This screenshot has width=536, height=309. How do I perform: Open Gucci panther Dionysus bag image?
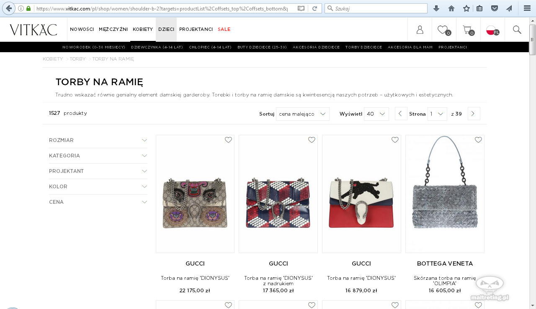(x=361, y=194)
